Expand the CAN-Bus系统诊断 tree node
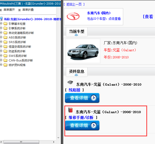 click(1, 60)
